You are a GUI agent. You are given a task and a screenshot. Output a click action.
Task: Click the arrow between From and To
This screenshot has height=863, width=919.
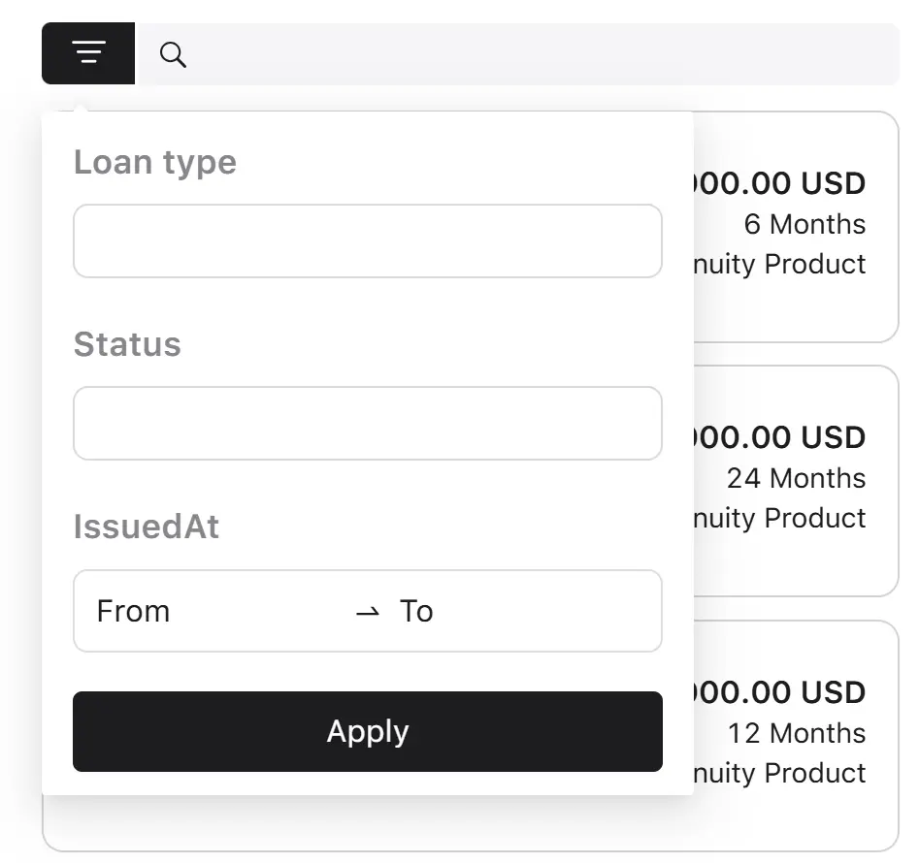click(x=368, y=613)
